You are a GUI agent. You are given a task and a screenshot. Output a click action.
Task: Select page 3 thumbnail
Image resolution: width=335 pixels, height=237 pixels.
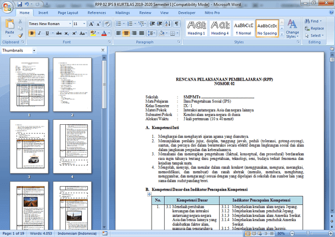29,147
